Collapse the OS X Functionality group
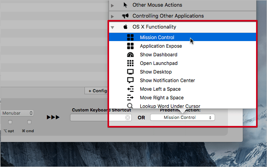 click(x=112, y=27)
